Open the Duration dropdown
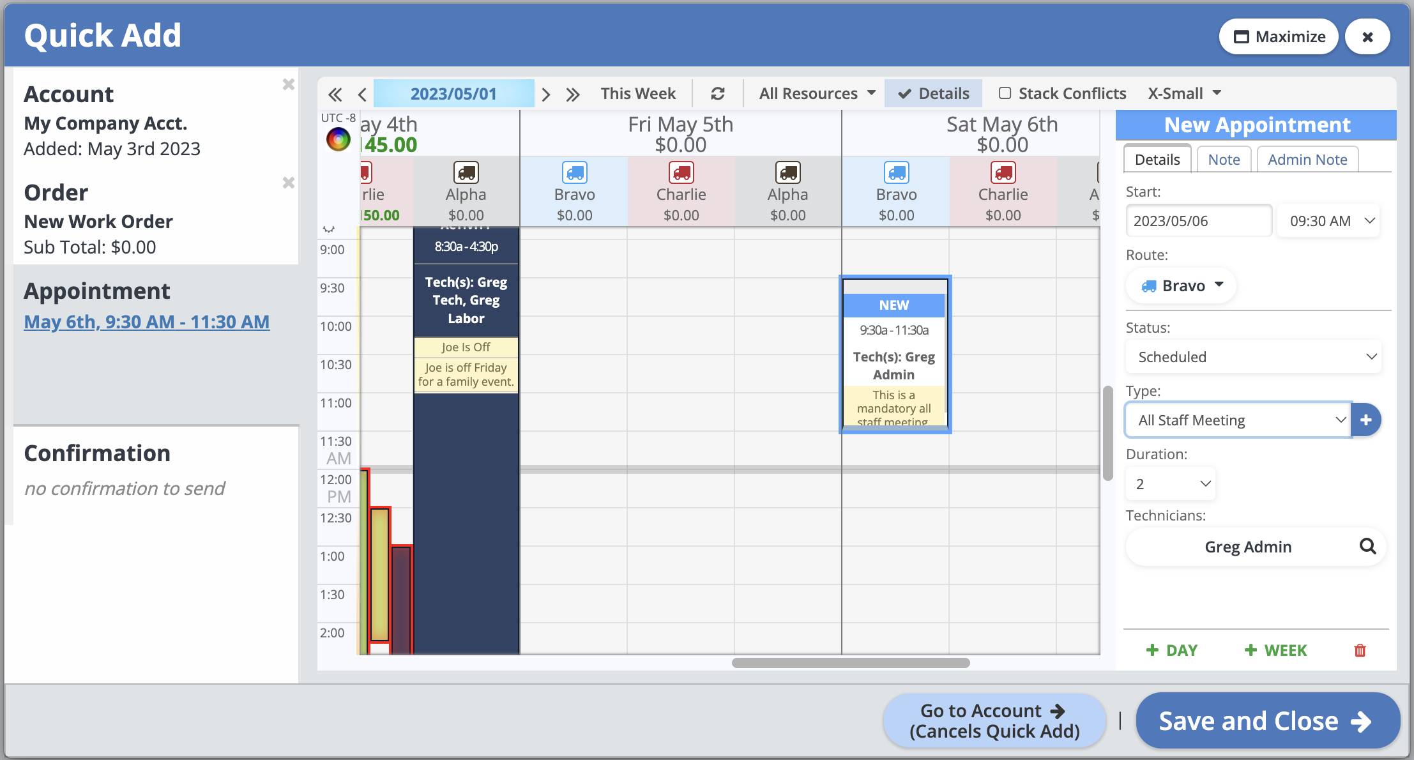Image resolution: width=1414 pixels, height=760 pixels. 1171,483
